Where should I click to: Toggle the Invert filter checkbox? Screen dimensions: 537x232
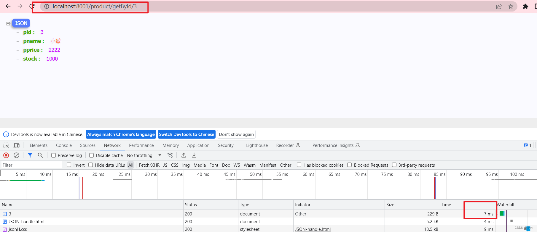point(69,165)
